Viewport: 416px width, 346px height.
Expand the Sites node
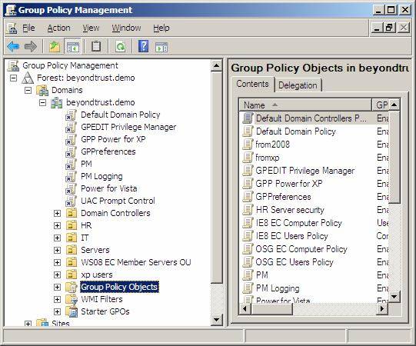[28, 324]
